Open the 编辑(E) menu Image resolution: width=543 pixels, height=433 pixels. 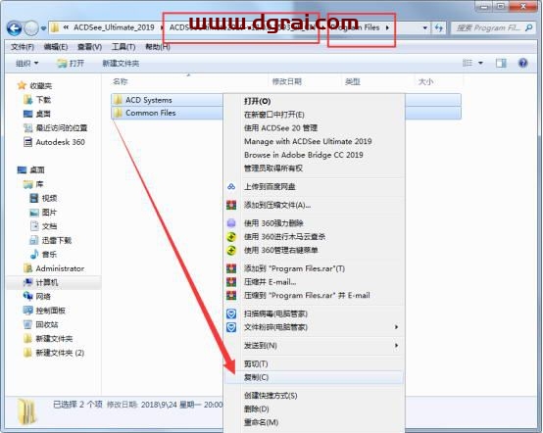(56, 47)
